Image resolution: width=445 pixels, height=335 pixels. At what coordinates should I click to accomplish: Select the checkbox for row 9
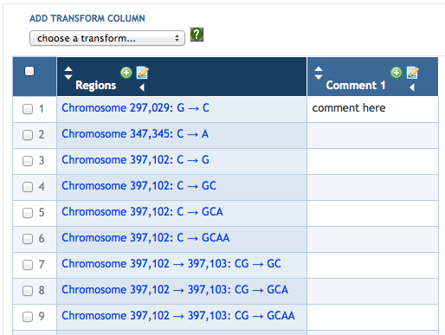click(x=28, y=317)
